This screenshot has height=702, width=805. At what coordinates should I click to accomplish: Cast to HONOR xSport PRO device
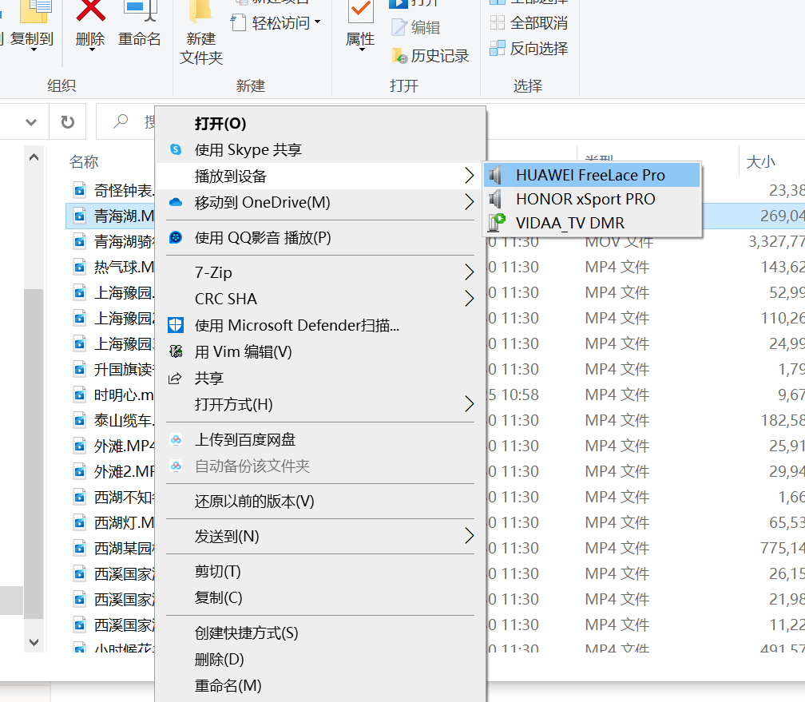point(592,199)
